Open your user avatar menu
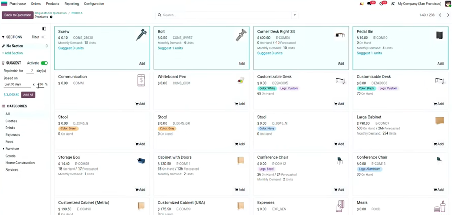The height and width of the screenshot is (215, 452). point(448,4)
